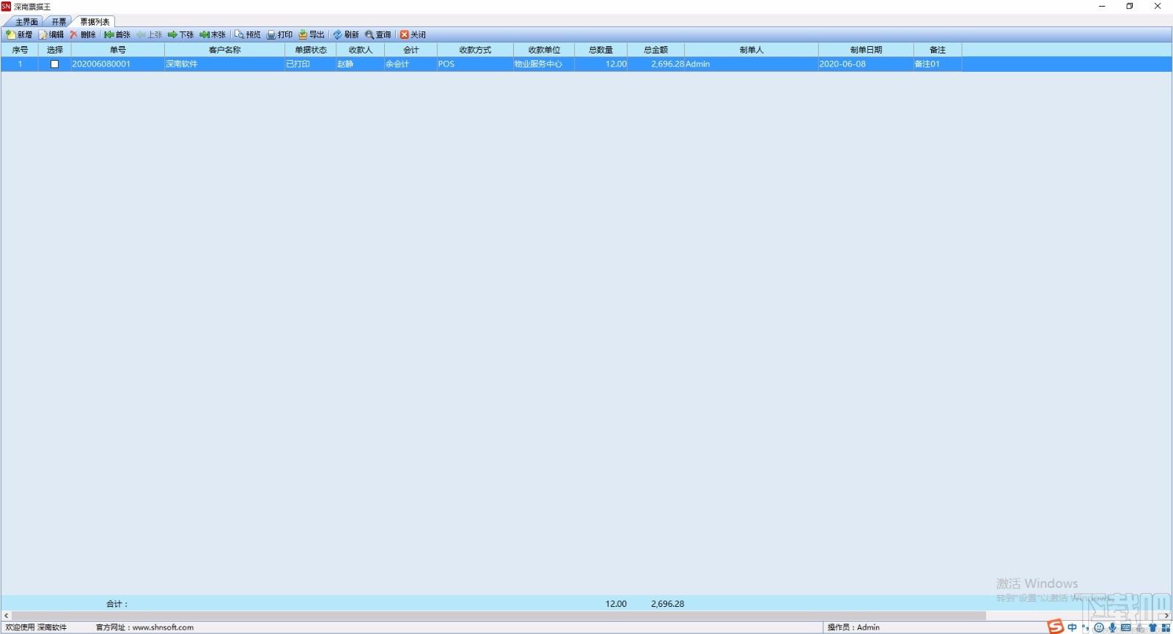
Task: Click the horizontal scrollbar right arrow
Action: [x=1166, y=616]
